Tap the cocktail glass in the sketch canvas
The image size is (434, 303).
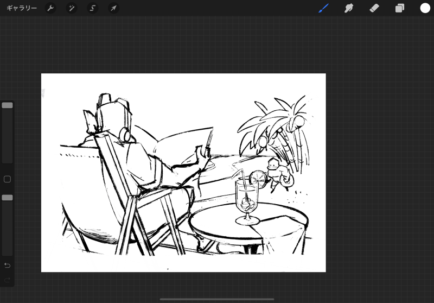tap(247, 201)
